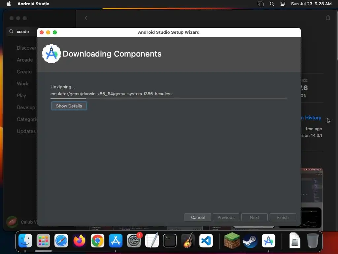
Task: Click the 'Unzipping...' status text
Action: (x=63, y=87)
